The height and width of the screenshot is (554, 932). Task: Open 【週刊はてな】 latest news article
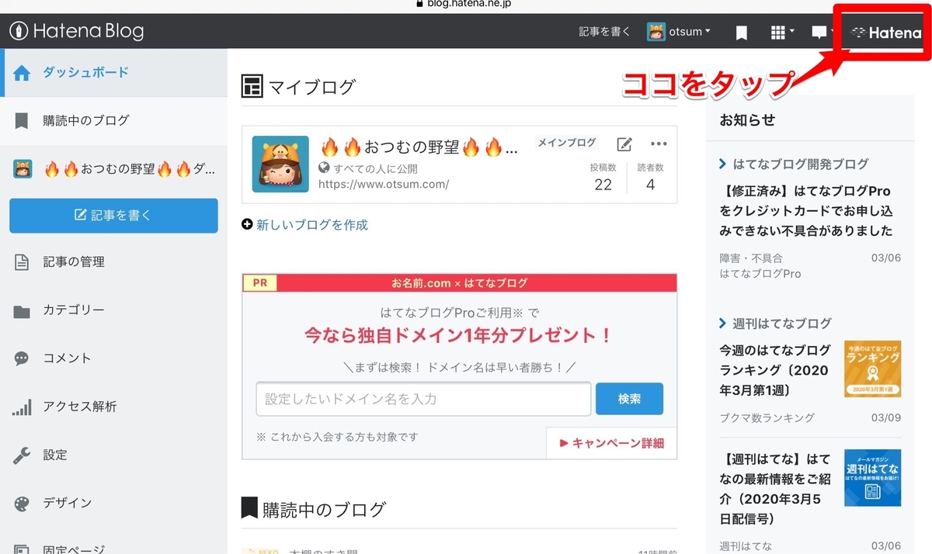[777, 489]
